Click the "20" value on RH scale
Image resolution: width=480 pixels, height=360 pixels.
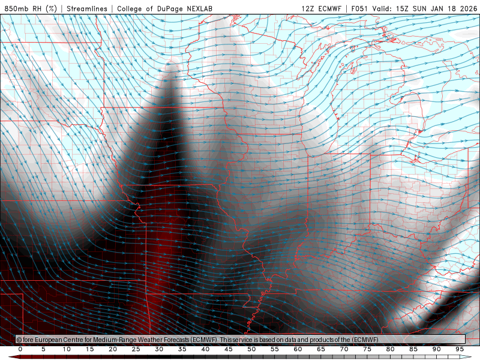(113, 349)
